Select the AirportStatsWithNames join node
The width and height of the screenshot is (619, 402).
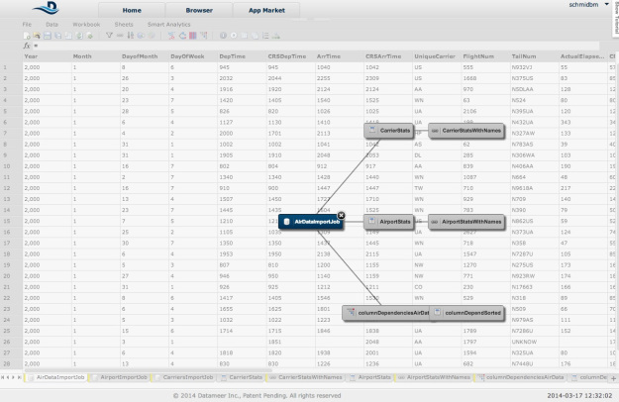pos(466,223)
